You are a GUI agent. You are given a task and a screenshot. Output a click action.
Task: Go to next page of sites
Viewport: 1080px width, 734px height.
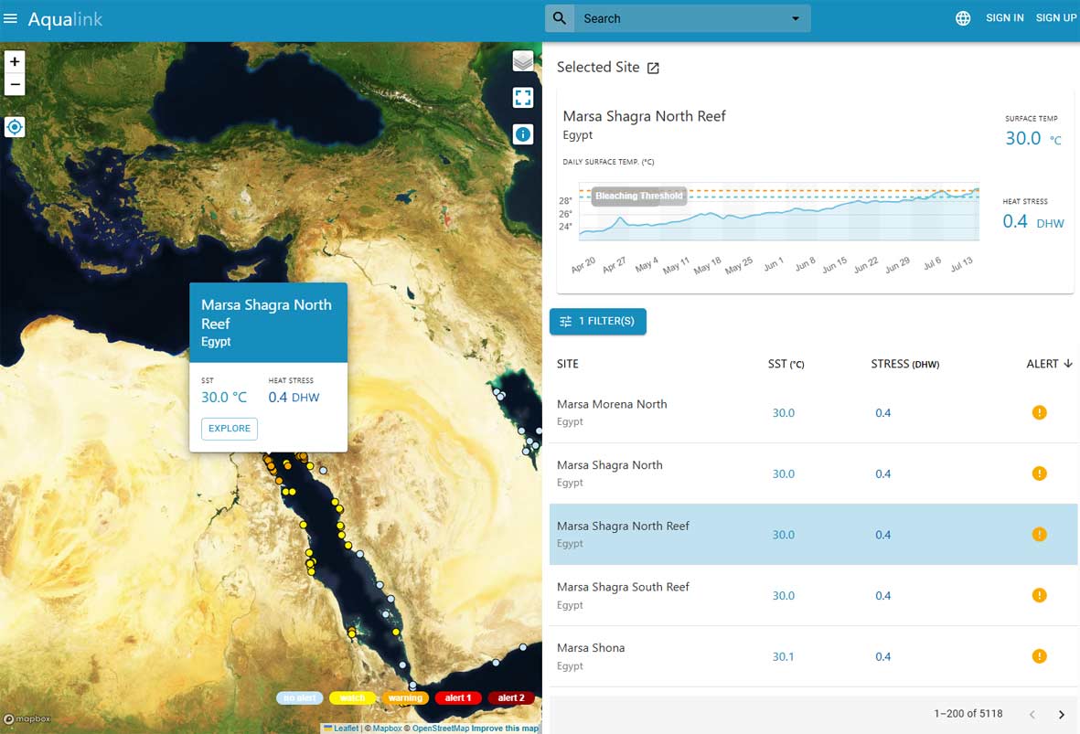coord(1062,714)
